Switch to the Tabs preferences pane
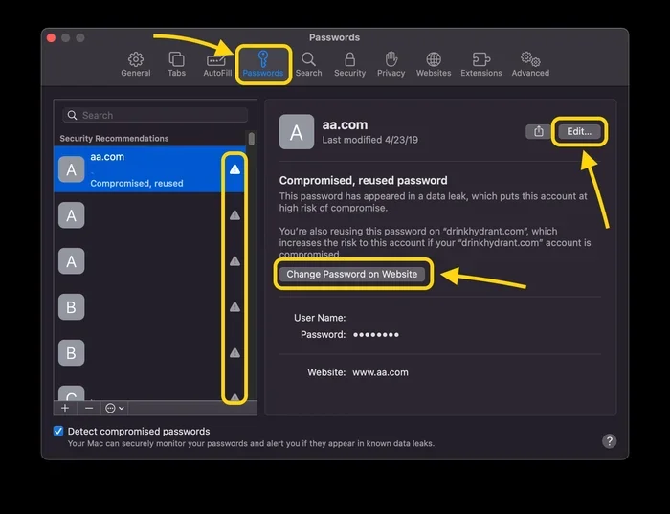Viewport: 670px width, 514px height. (x=176, y=64)
